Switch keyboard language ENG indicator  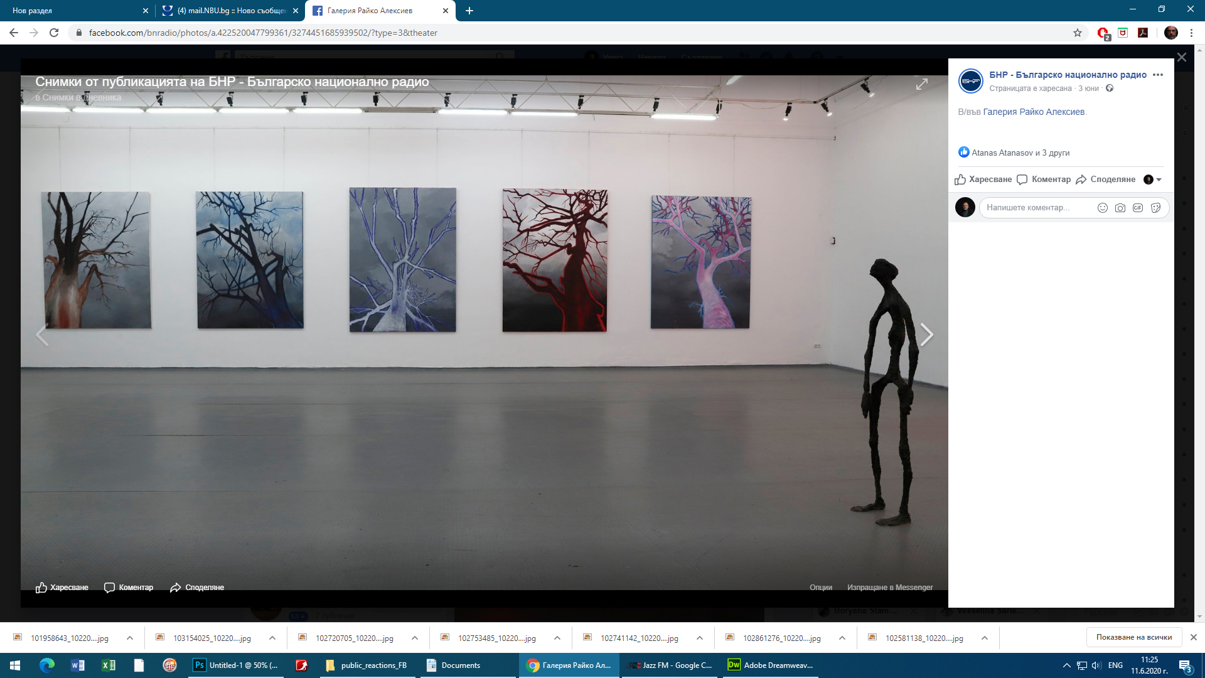click(1115, 665)
